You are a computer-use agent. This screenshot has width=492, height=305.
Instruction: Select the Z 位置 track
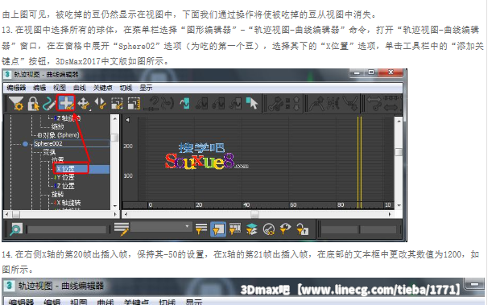(65, 186)
